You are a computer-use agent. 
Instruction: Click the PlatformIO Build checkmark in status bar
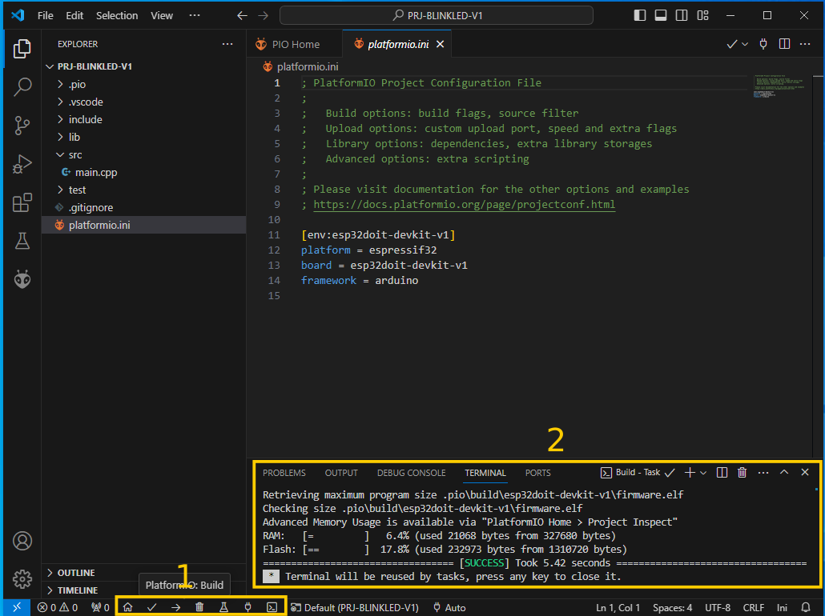(x=152, y=607)
